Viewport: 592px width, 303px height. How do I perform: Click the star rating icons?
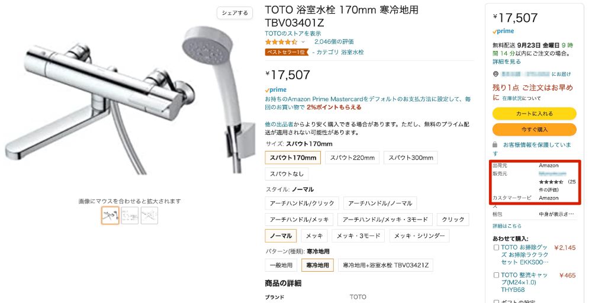281,42
